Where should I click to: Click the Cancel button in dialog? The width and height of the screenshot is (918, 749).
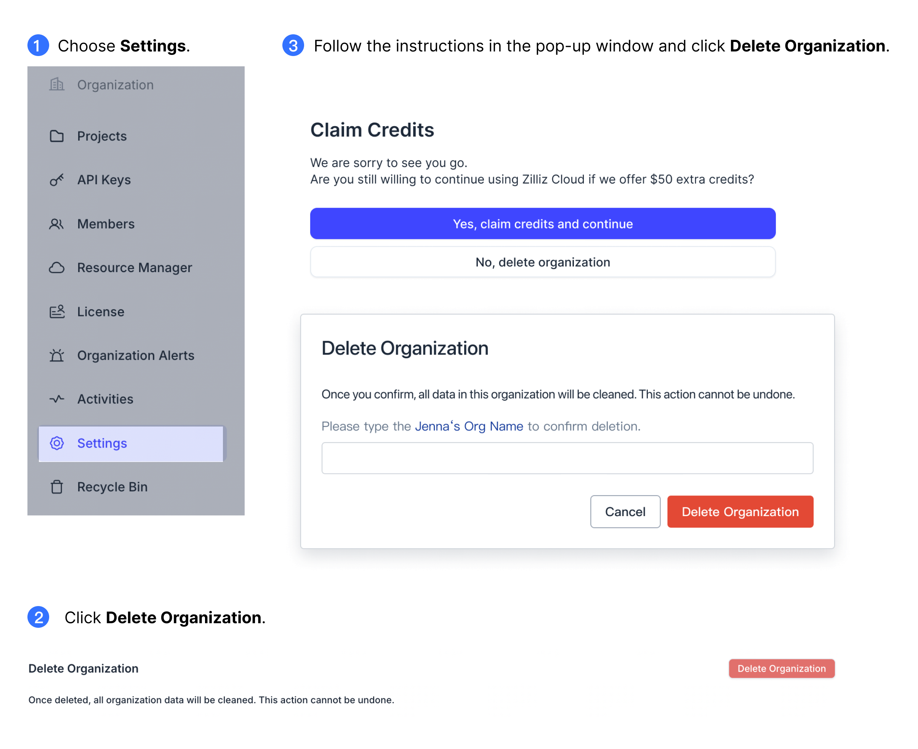click(625, 511)
